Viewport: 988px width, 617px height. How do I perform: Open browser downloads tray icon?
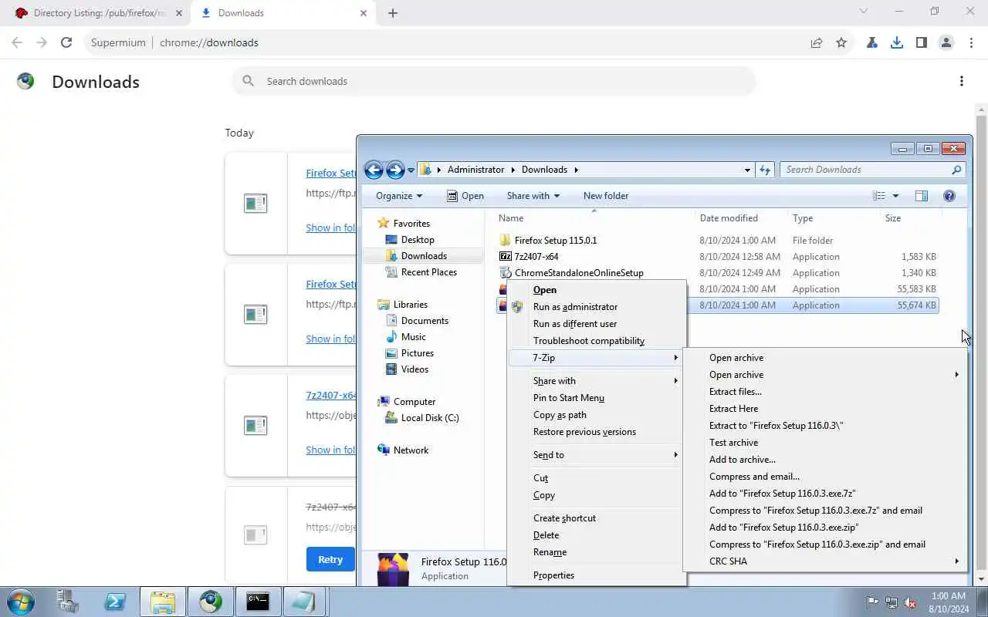897,42
